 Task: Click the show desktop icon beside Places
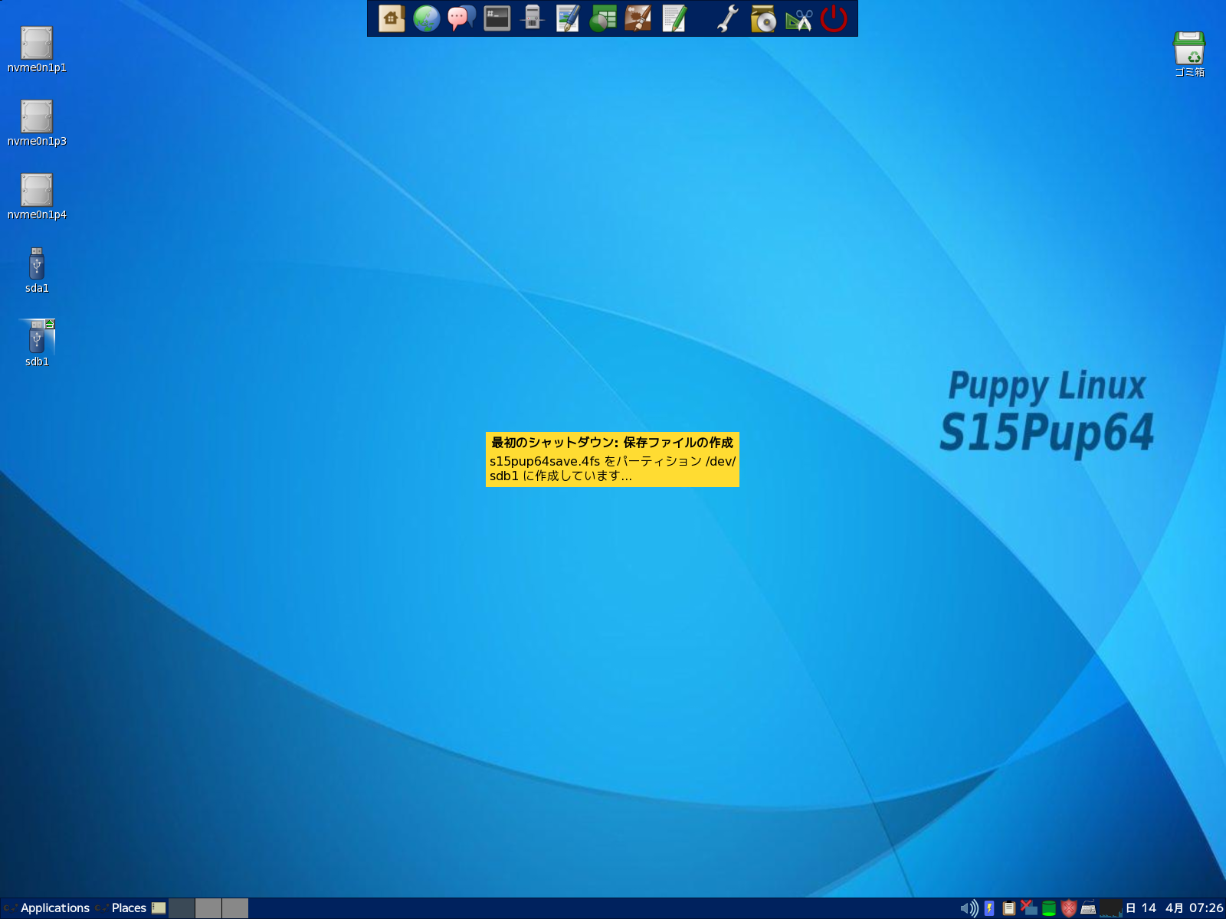(x=159, y=908)
